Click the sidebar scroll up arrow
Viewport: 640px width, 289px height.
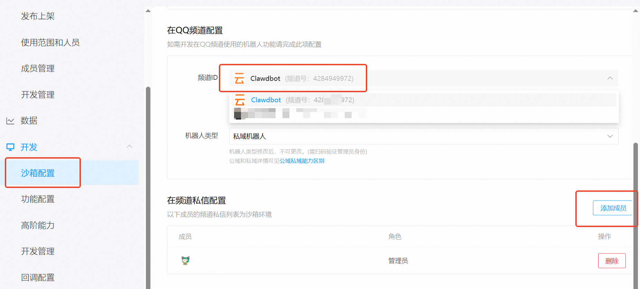pos(148,11)
